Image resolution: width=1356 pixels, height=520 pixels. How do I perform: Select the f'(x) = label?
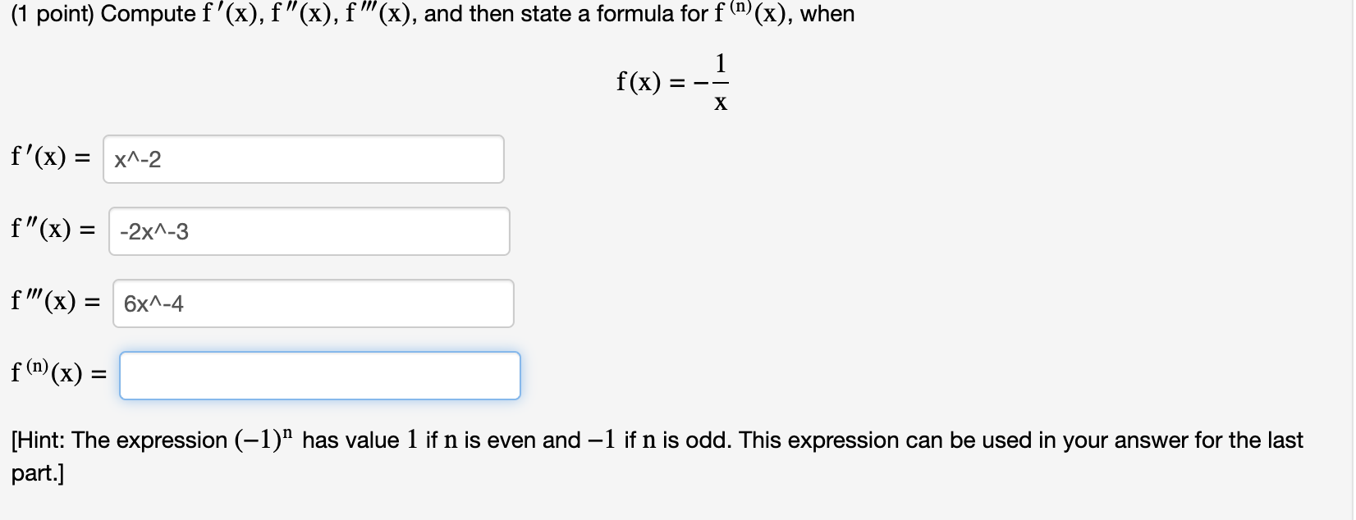(48, 157)
